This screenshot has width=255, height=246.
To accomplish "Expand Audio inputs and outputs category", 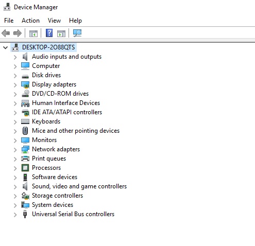I will coord(15,57).
